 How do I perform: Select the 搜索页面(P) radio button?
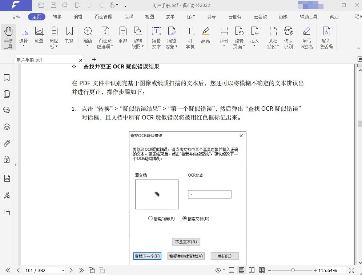pos(150,218)
